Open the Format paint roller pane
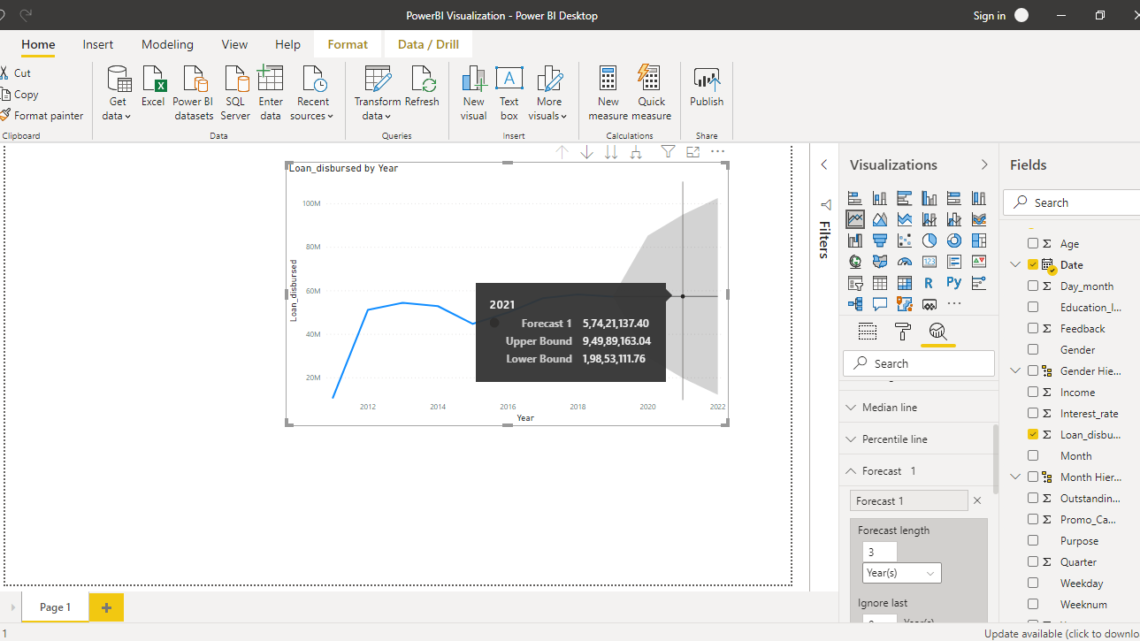Image resolution: width=1140 pixels, height=641 pixels. click(x=903, y=332)
